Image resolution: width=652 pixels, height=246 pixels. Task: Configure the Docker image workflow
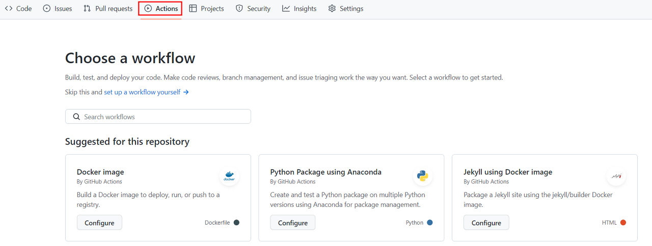(x=99, y=223)
